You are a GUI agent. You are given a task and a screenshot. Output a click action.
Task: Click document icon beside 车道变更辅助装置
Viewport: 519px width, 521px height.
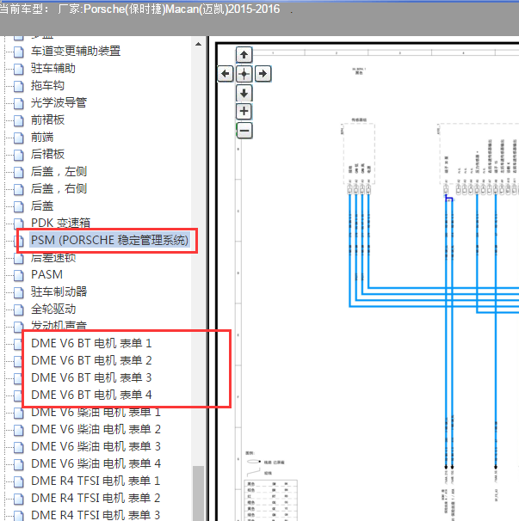point(19,52)
